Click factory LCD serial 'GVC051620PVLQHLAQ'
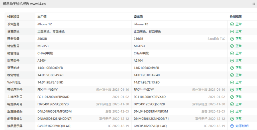Image resolution: width=257 pixels, height=130 pixels. tap(54, 126)
